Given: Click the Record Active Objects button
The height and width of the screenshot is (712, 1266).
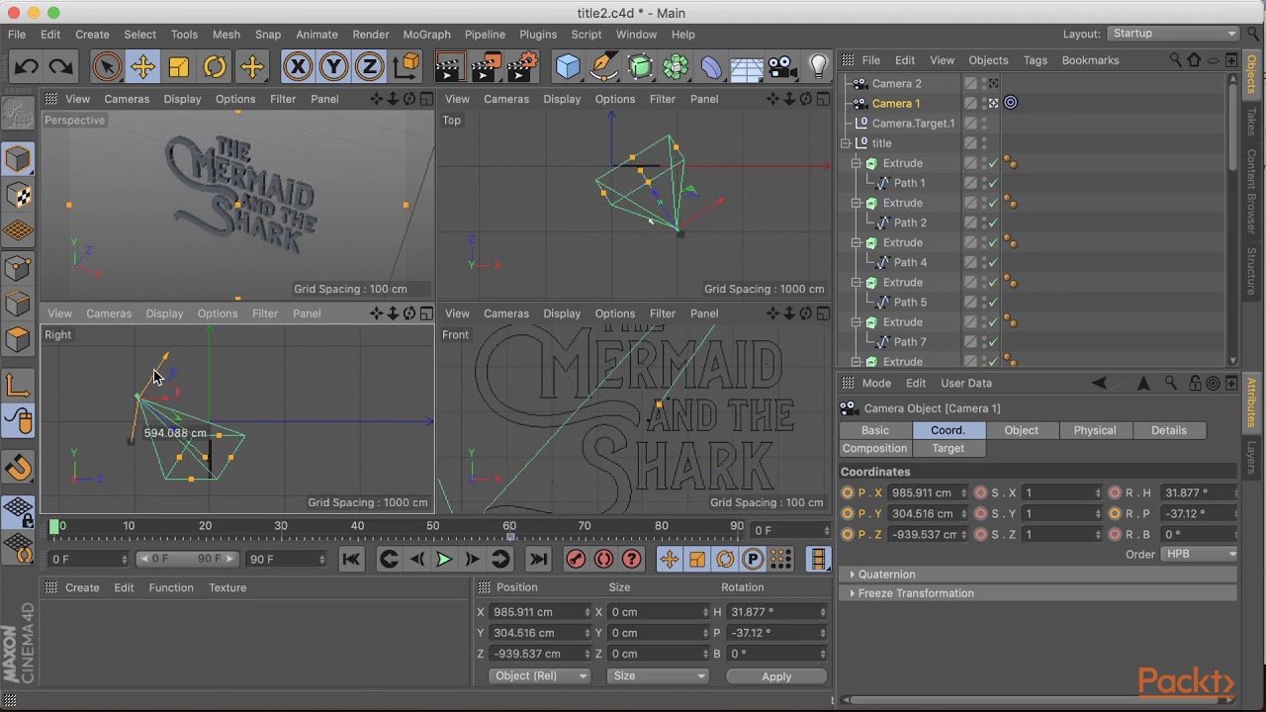Looking at the screenshot, I should pyautogui.click(x=576, y=559).
